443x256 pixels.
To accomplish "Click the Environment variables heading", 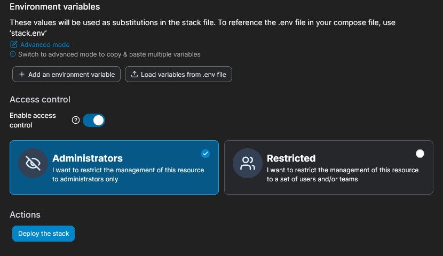I will click(55, 6).
